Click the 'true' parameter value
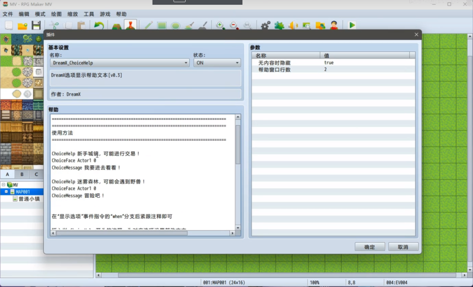 coord(329,63)
